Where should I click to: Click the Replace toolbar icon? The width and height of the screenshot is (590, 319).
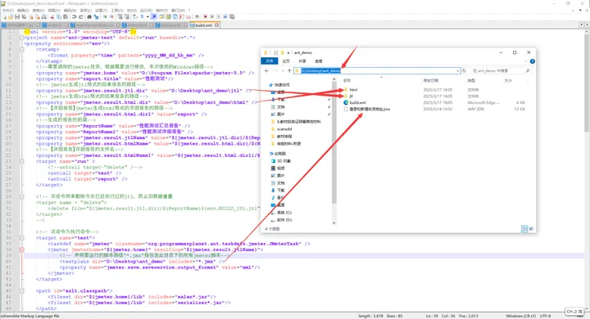coord(96,17)
